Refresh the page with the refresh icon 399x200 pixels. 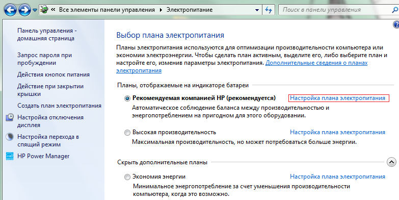point(268,10)
